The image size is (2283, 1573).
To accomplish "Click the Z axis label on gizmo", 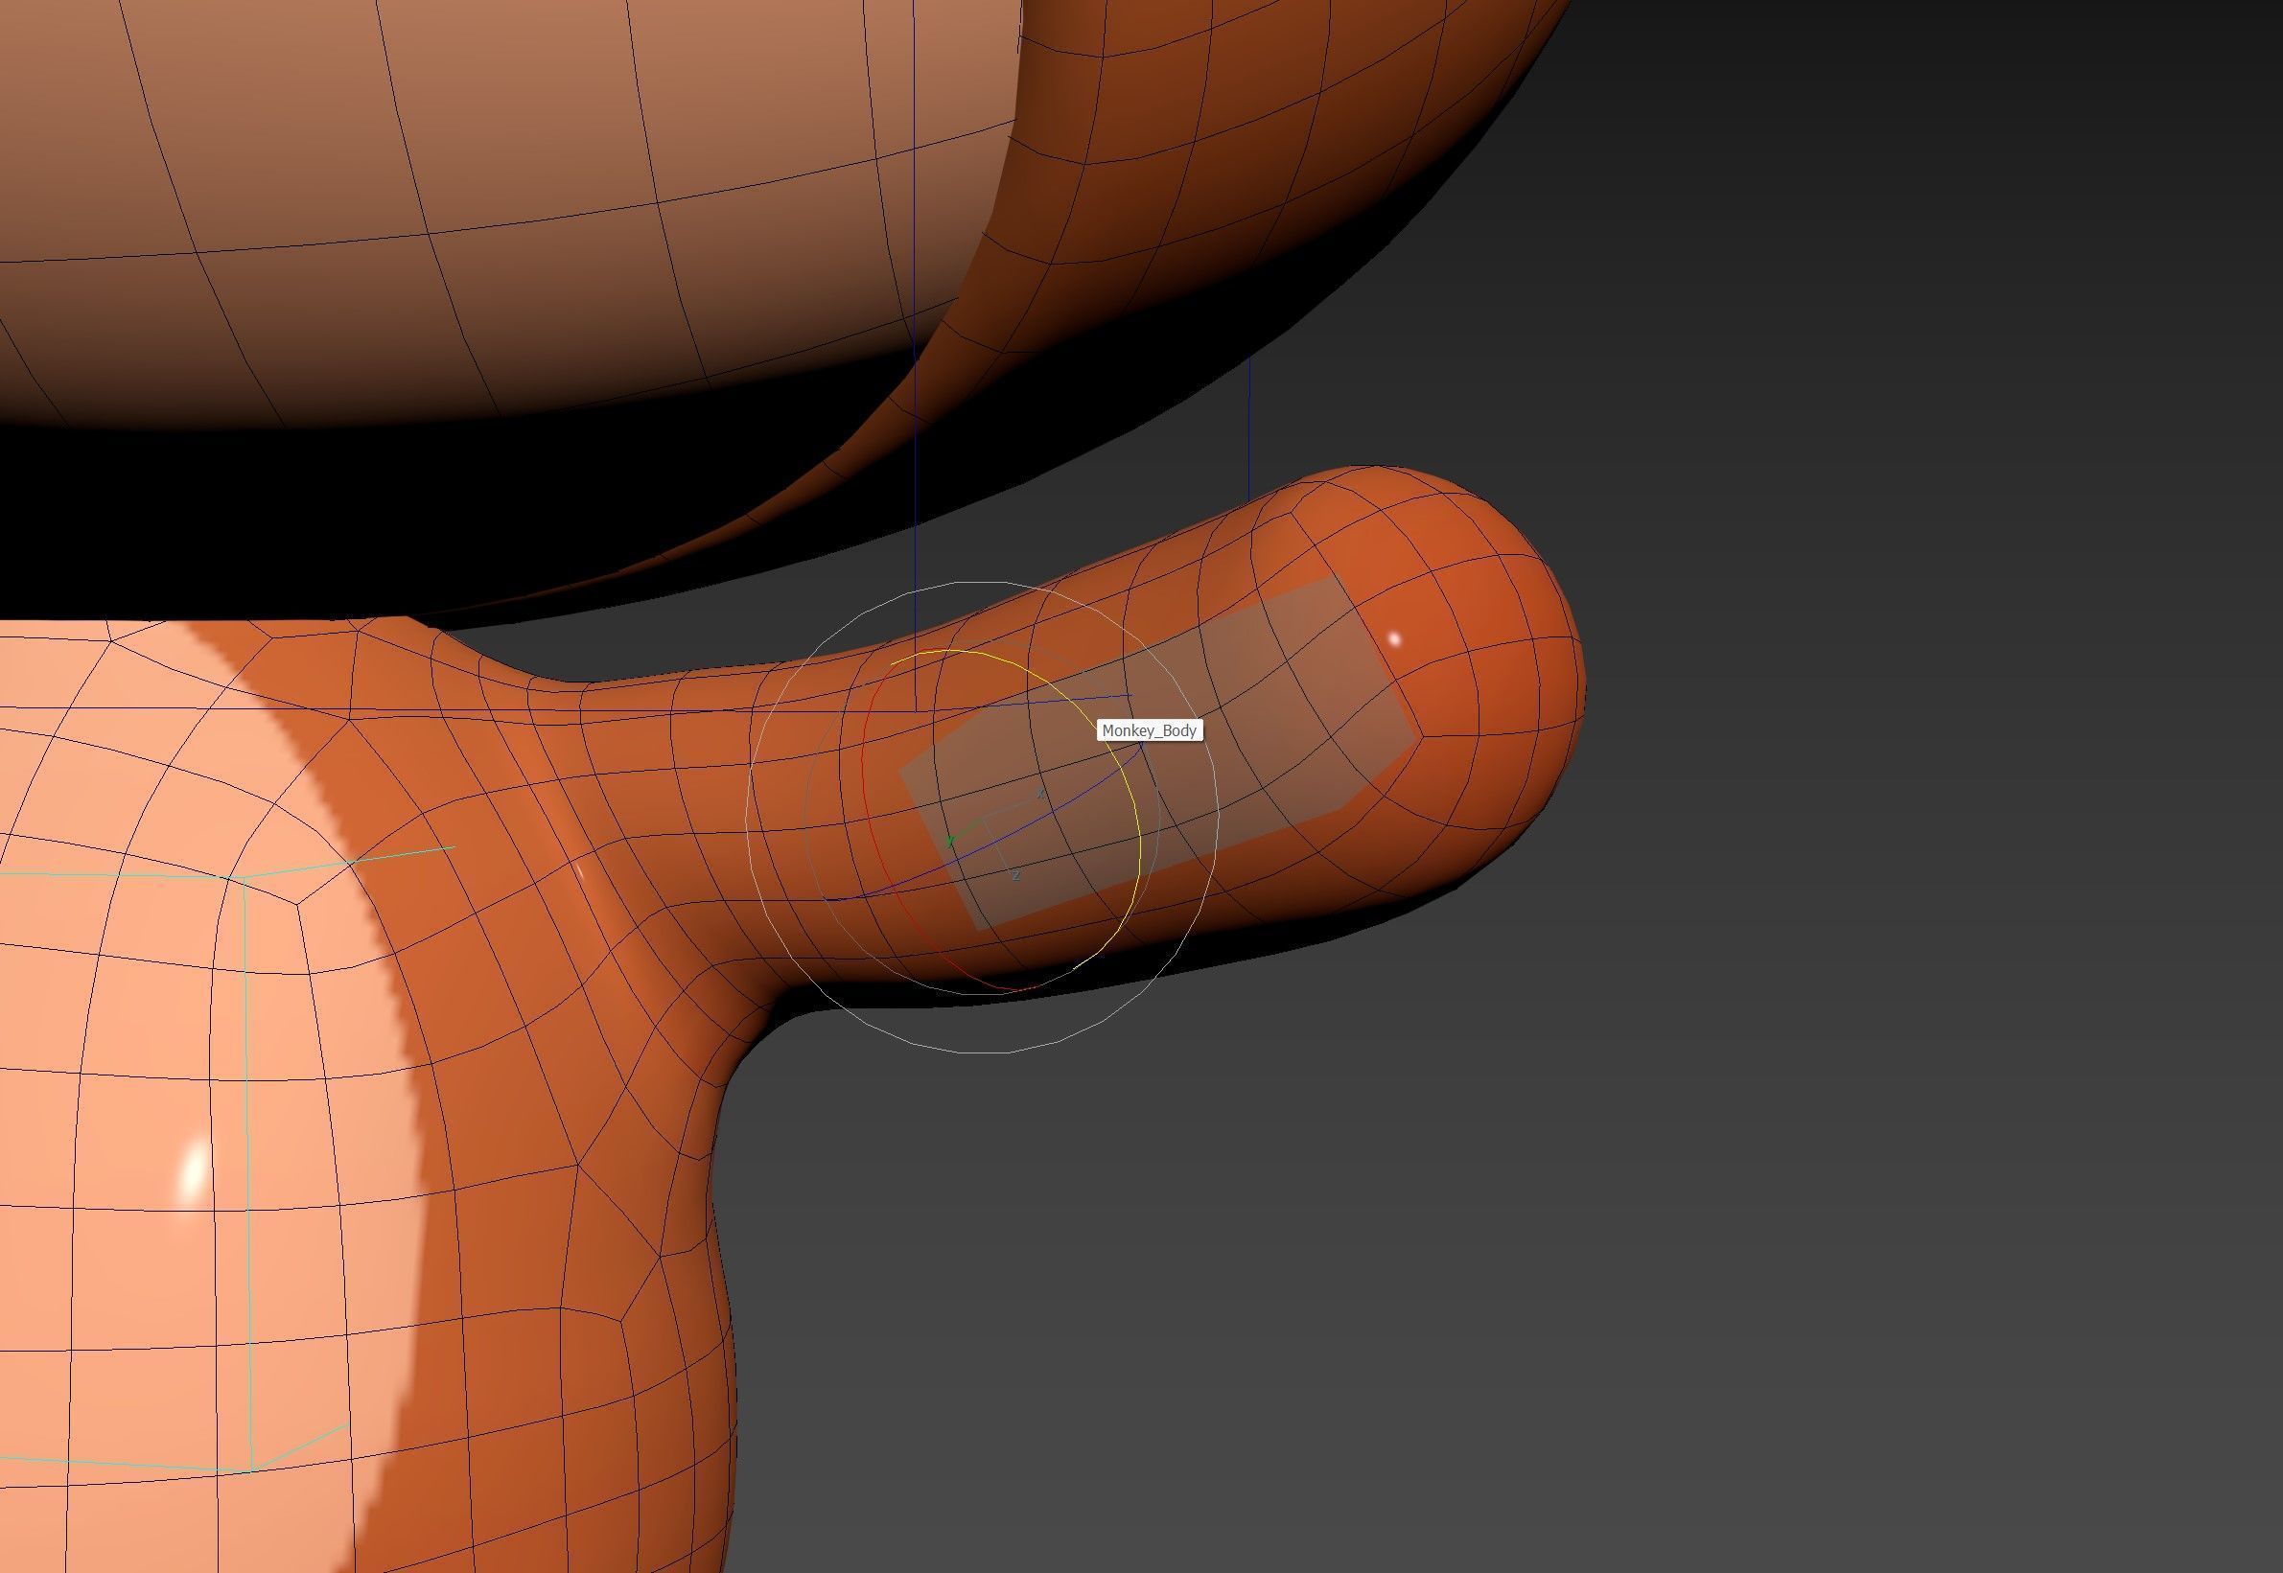I will click(1015, 875).
